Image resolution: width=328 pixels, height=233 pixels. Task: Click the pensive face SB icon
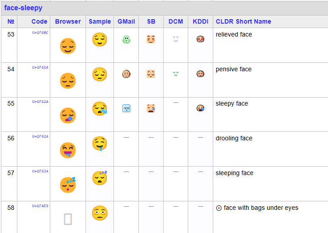(x=151, y=74)
